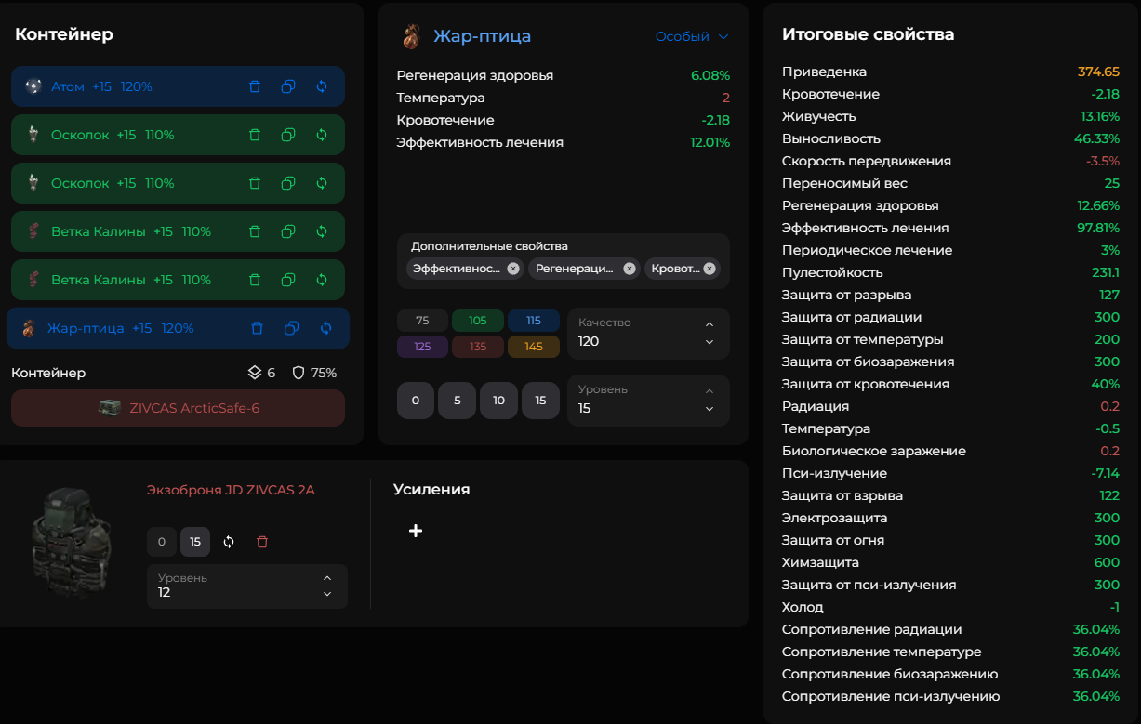1141x724 pixels.
Task: Decrease the armor Уровень 12 with the down arrow
Action: [x=327, y=595]
